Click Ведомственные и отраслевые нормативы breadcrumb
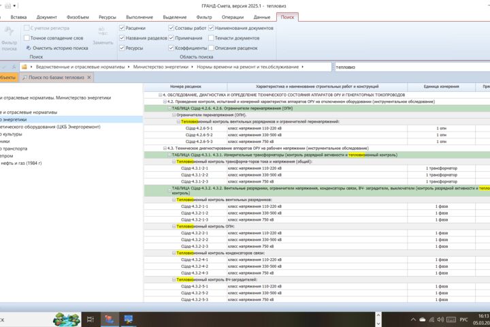This screenshot has height=327, width=490. pyautogui.click(x=80, y=67)
